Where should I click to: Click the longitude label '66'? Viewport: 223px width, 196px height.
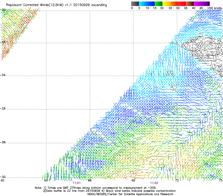point(90,180)
